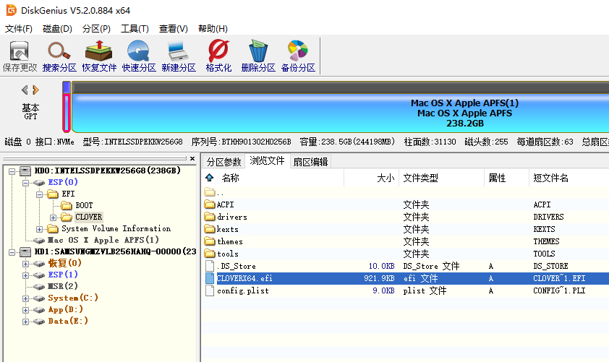Image resolution: width=609 pixels, height=362 pixels.
Task: Switch to the 扇区编辑 tab
Action: point(310,162)
